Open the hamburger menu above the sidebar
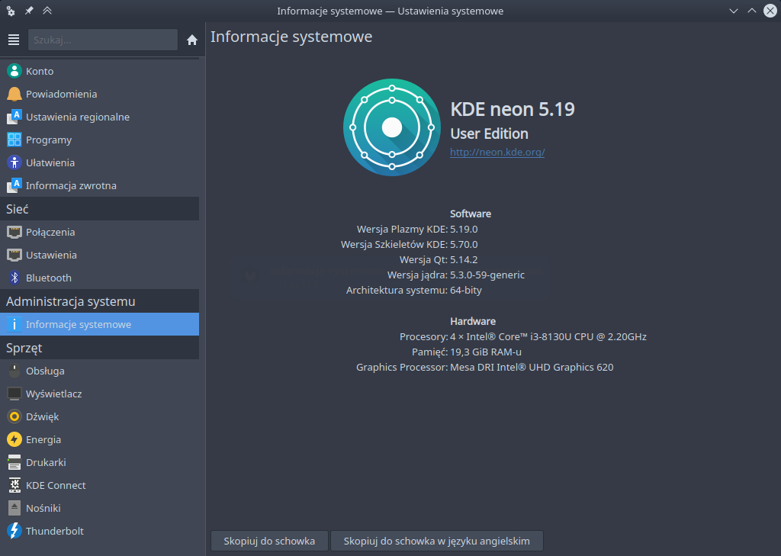Image resolution: width=781 pixels, height=556 pixels. [x=13, y=40]
